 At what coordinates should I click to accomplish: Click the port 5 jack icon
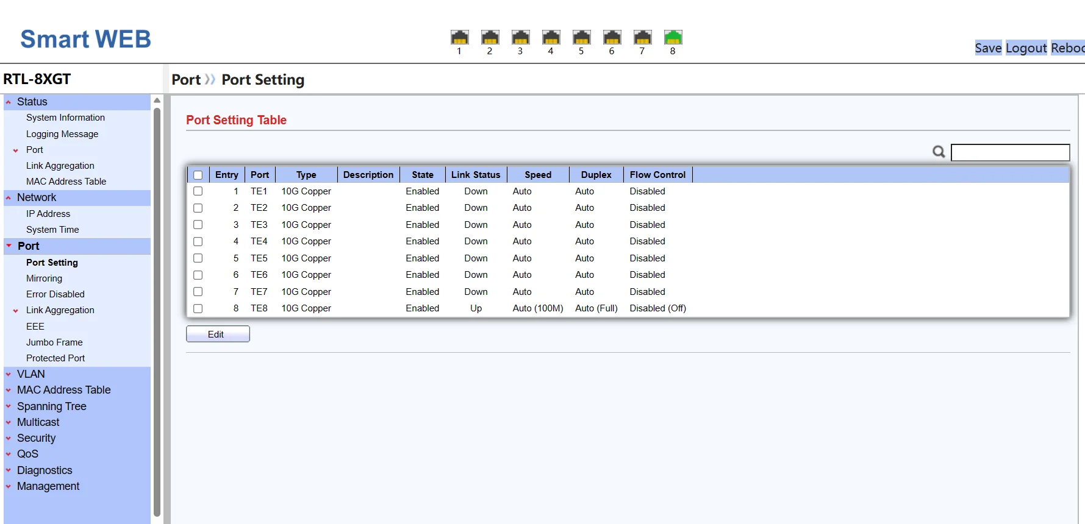click(x=581, y=38)
